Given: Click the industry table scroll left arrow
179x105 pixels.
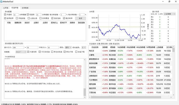Looking at the screenshot, I should 90,97.
